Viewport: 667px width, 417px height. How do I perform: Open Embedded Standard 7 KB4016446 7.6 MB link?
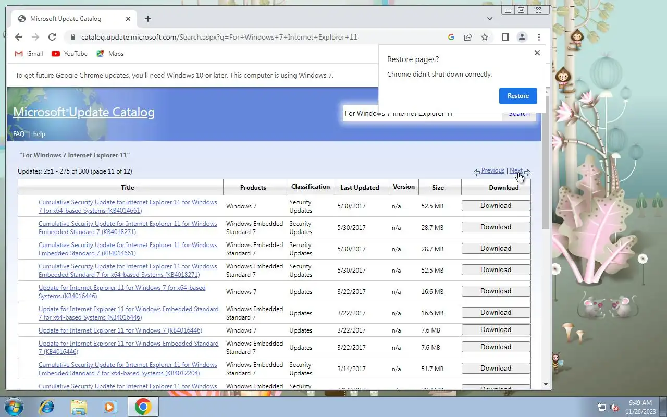coord(129,348)
